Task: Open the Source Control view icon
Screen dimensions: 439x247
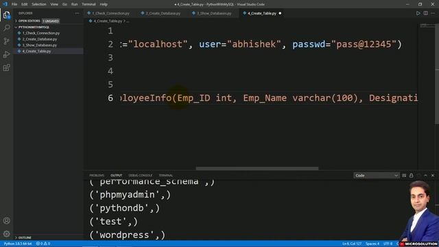Action: pyautogui.click(x=6, y=41)
